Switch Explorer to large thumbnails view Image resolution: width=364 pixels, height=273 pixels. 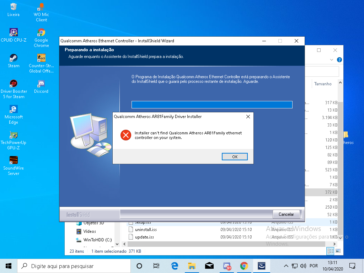point(338,251)
